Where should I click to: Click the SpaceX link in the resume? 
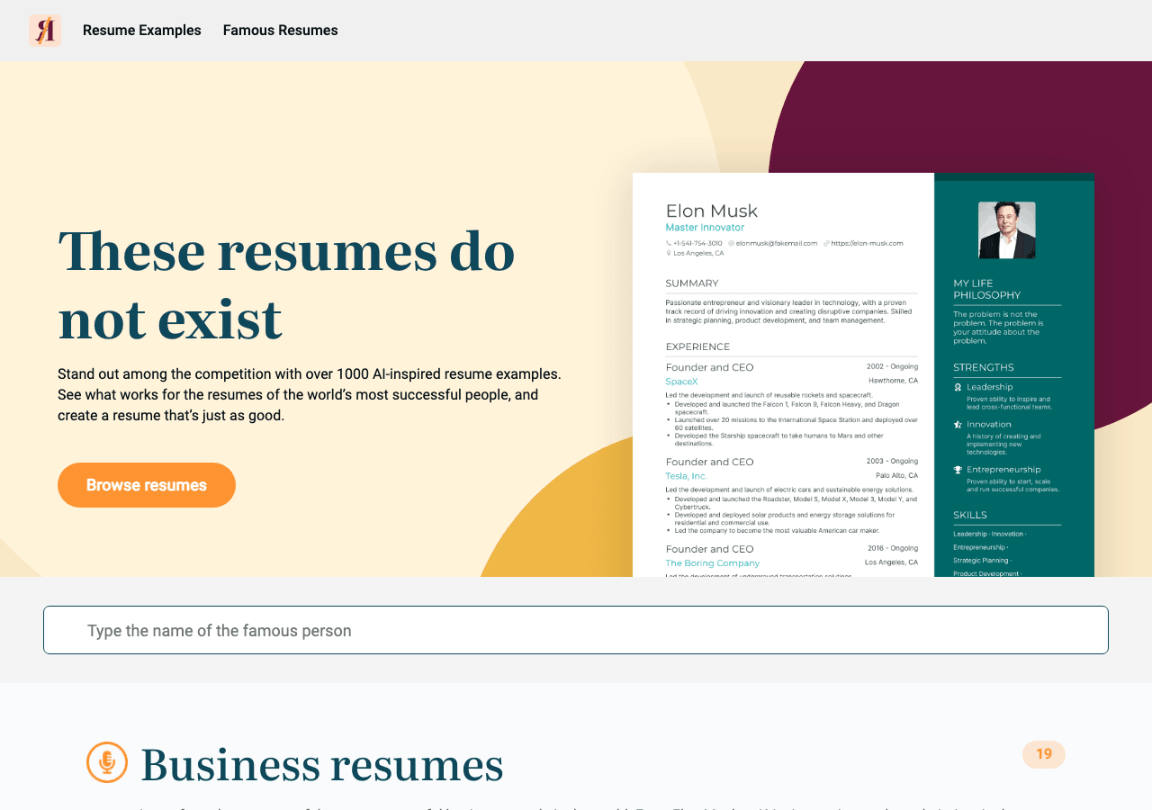point(681,382)
